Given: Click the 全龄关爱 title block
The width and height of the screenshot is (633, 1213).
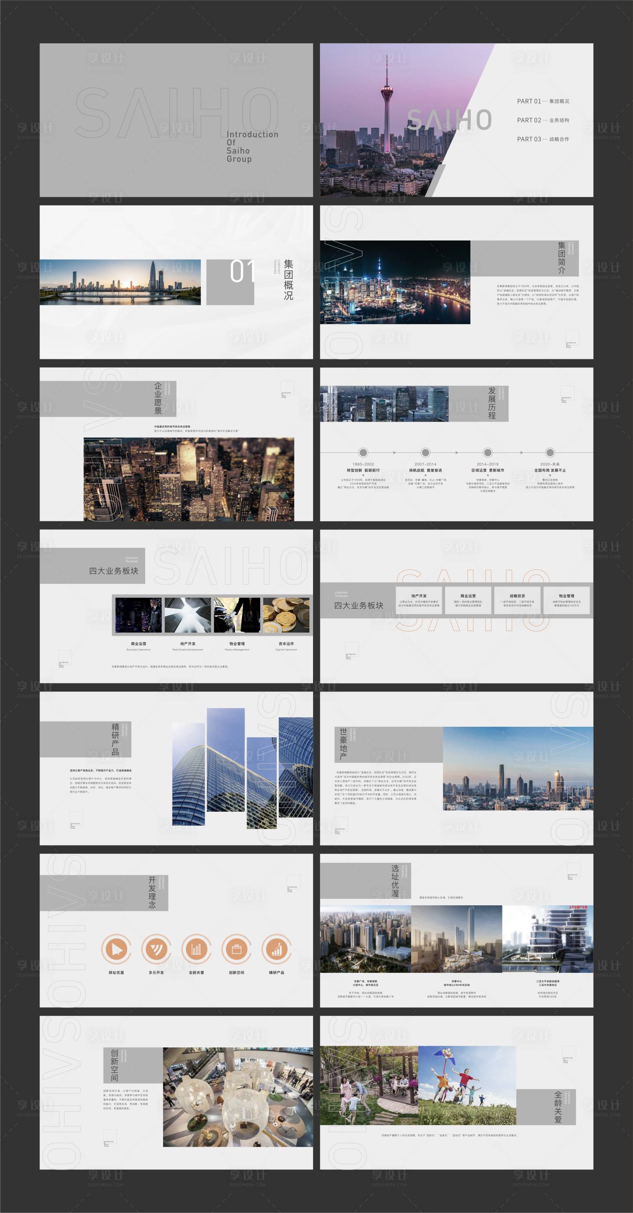Looking at the screenshot, I should (546, 1107).
